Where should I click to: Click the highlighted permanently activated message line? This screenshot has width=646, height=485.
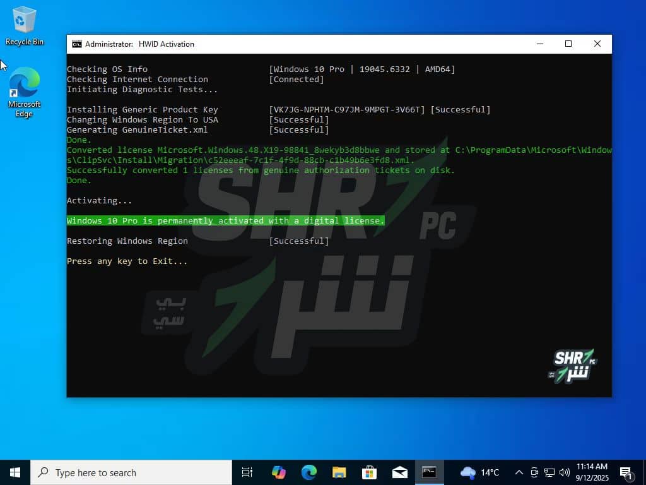click(225, 220)
